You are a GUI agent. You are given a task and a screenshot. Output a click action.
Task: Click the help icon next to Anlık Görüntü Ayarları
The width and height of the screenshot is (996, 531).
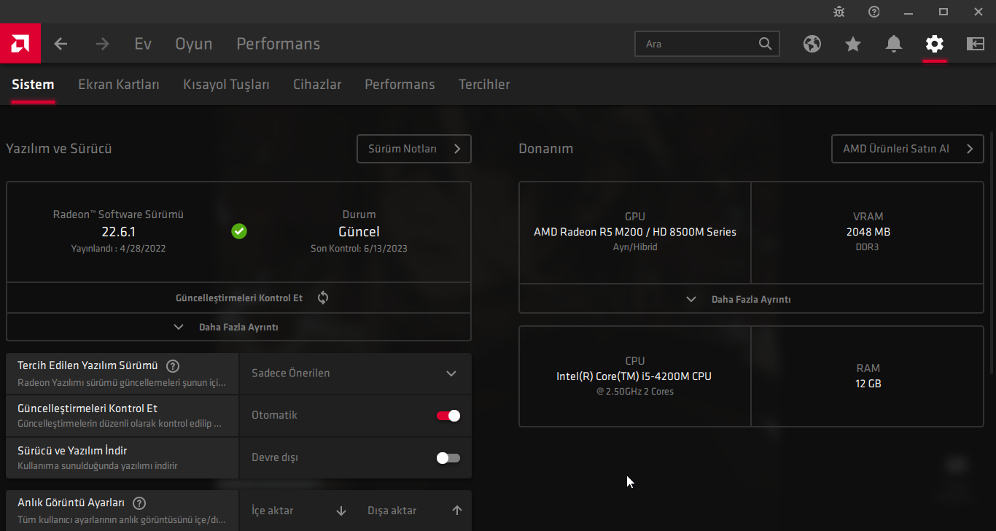(139, 503)
